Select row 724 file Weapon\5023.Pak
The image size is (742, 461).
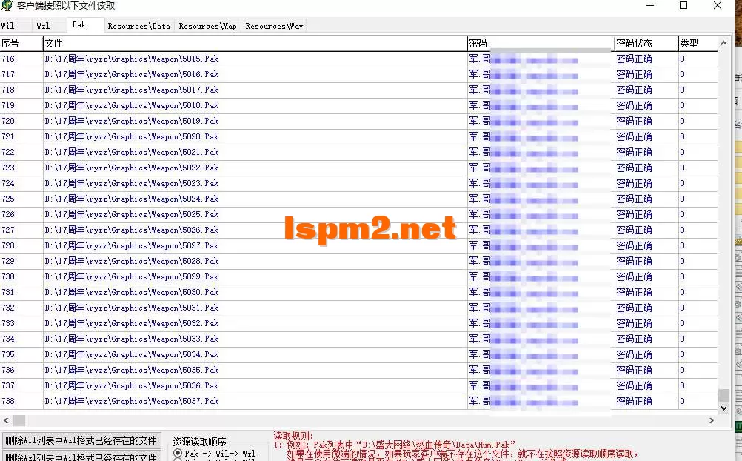click(x=255, y=183)
